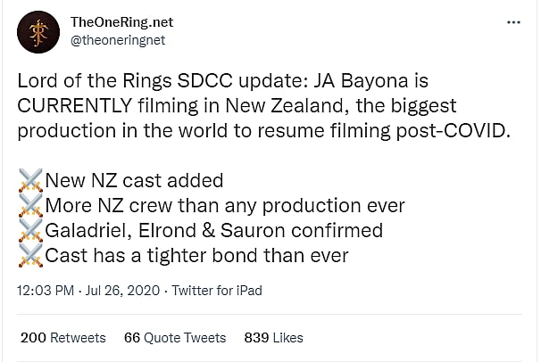The width and height of the screenshot is (541, 362).
Task: View the 839 Likes list
Action: coord(273,338)
